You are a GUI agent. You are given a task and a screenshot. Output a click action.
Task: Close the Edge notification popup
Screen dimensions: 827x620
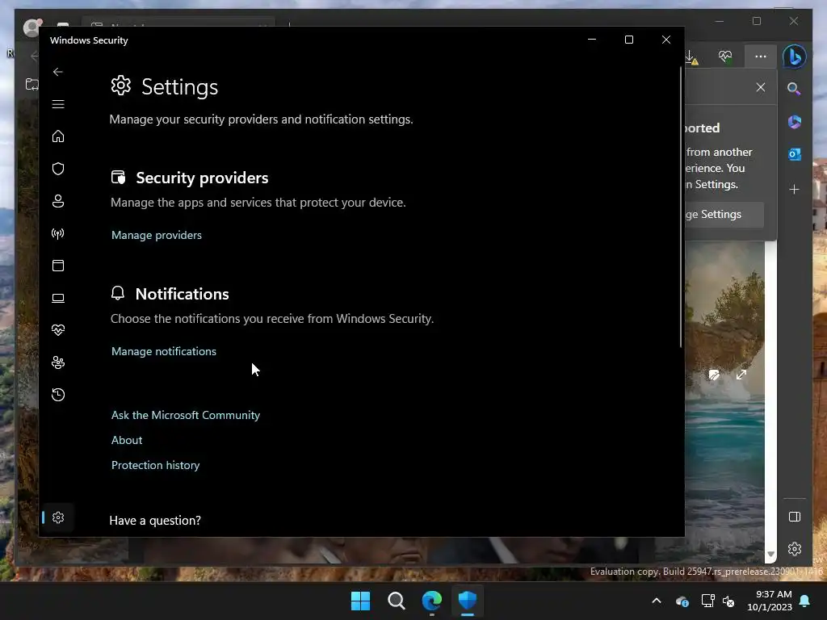pos(761,87)
